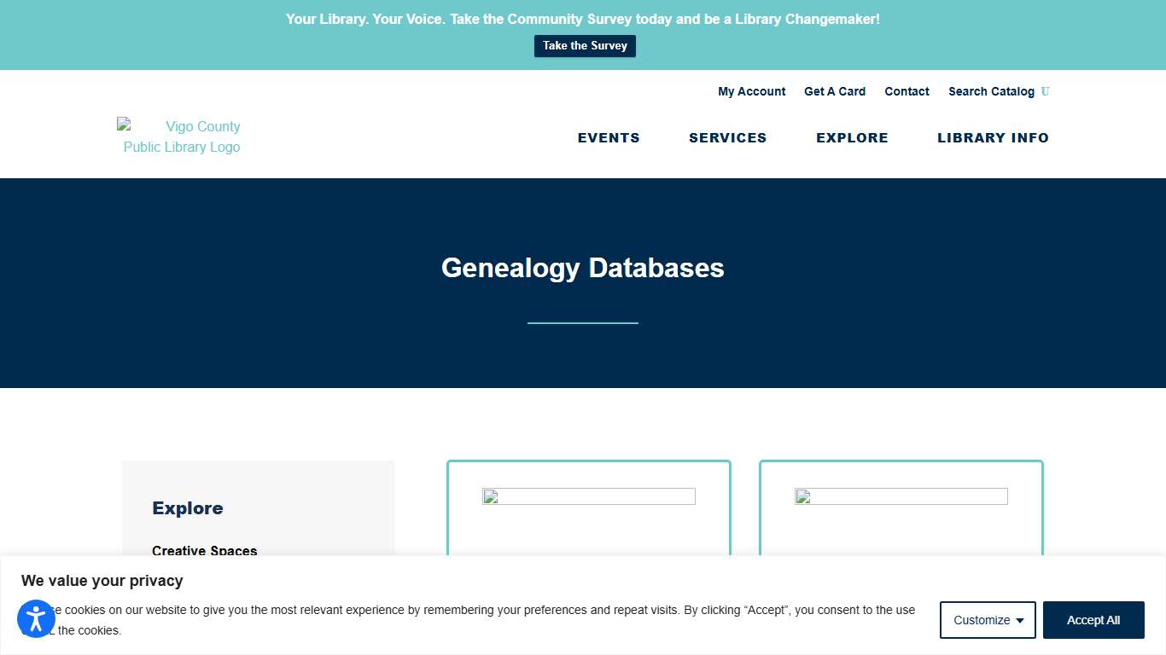This screenshot has width=1166, height=655.
Task: Click the broken image icon in left database card
Action: [489, 496]
